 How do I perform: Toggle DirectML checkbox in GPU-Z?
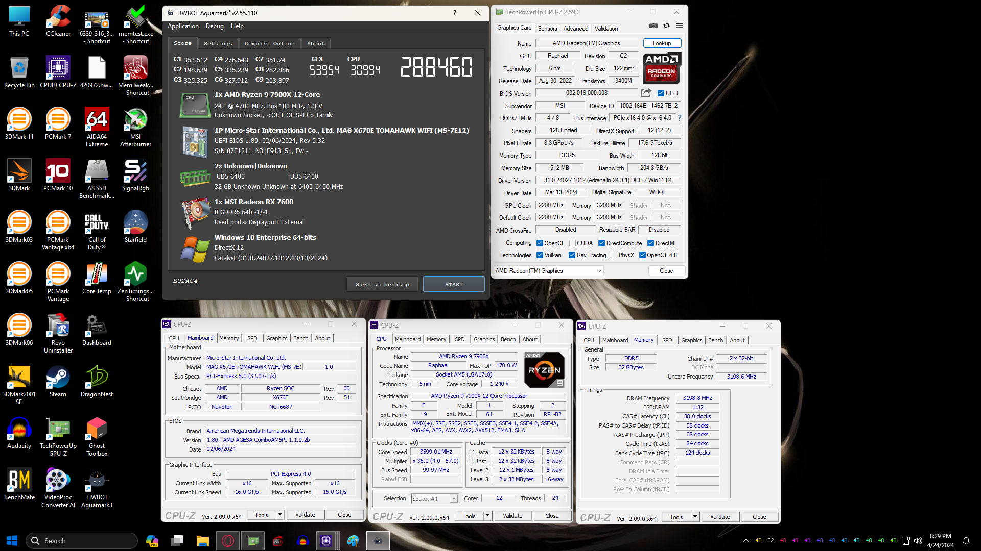pyautogui.click(x=650, y=243)
